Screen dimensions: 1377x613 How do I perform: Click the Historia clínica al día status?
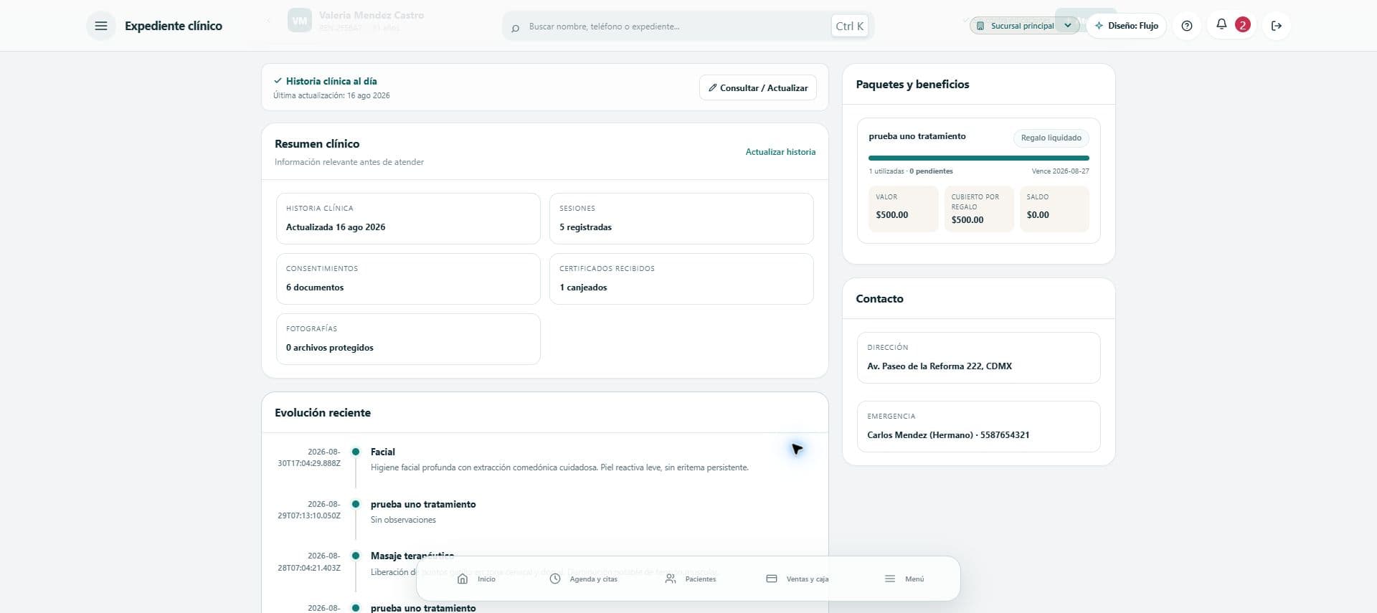point(326,81)
